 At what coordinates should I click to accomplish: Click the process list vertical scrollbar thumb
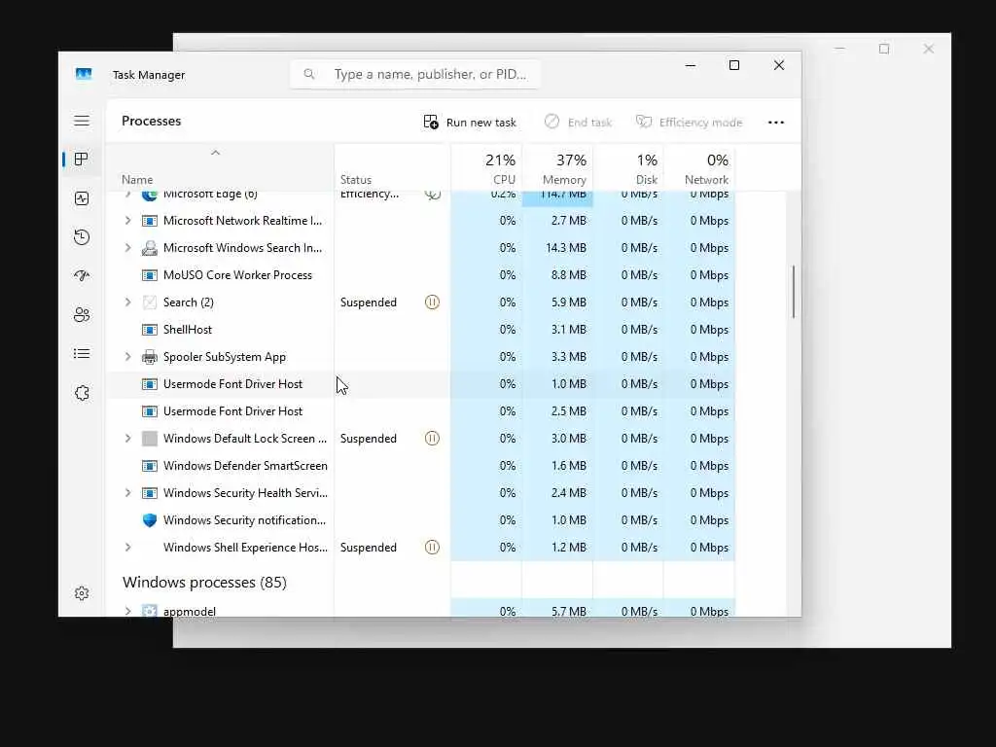[x=794, y=292]
